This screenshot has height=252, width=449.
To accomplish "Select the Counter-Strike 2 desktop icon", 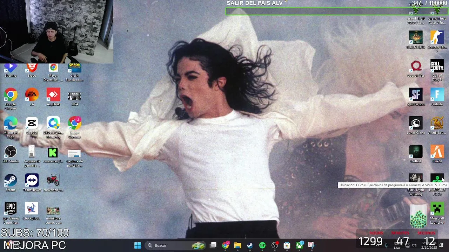I will tap(437, 42).
